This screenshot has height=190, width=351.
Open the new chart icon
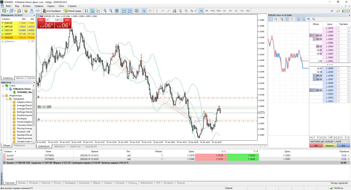click(4, 11)
